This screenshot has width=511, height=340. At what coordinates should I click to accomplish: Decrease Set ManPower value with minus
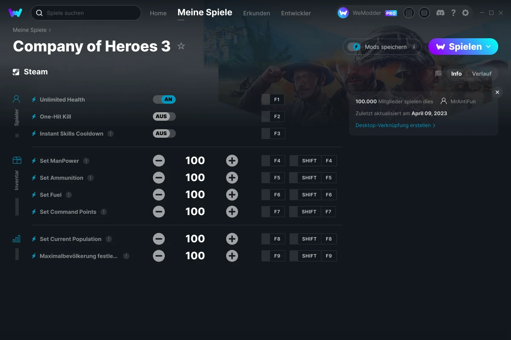[x=159, y=161]
